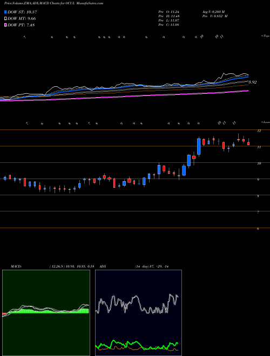Open the green MACD histogram panel
Image resolution: width=270 pixels, height=356 pixels.
point(46,313)
